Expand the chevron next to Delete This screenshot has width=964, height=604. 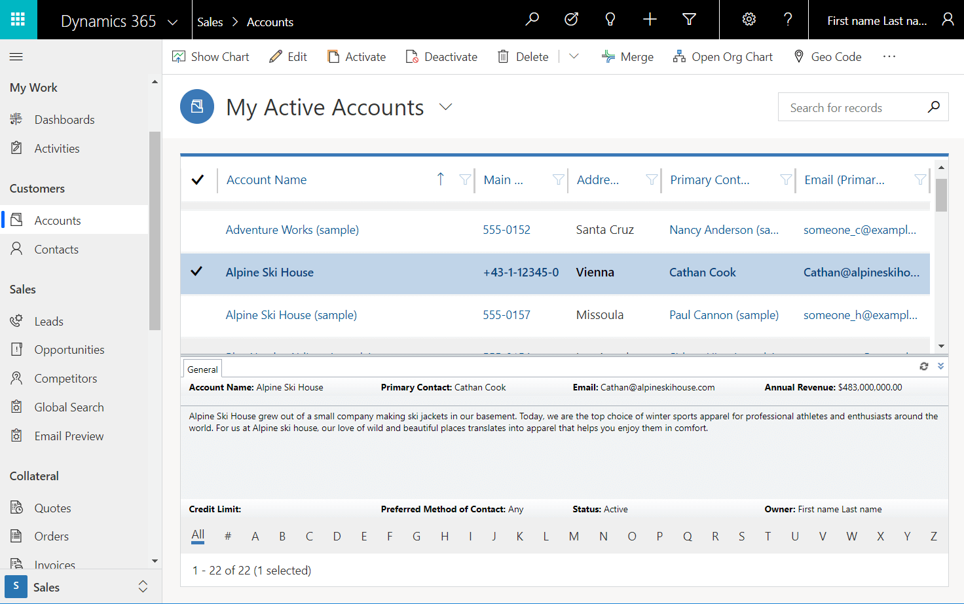point(574,56)
